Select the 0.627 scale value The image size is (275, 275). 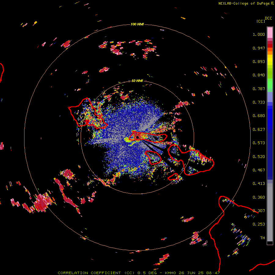click(x=259, y=130)
